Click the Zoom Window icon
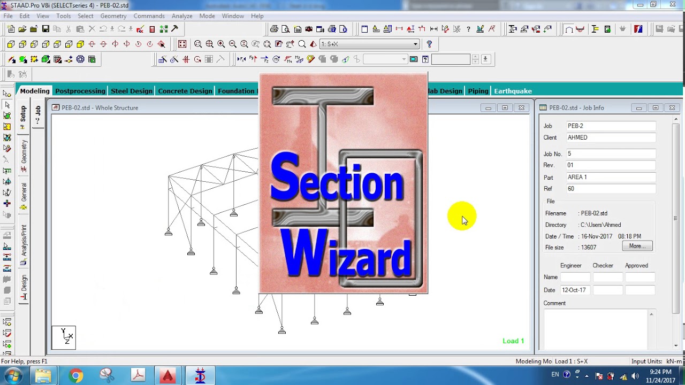The width and height of the screenshot is (685, 385). [x=198, y=44]
